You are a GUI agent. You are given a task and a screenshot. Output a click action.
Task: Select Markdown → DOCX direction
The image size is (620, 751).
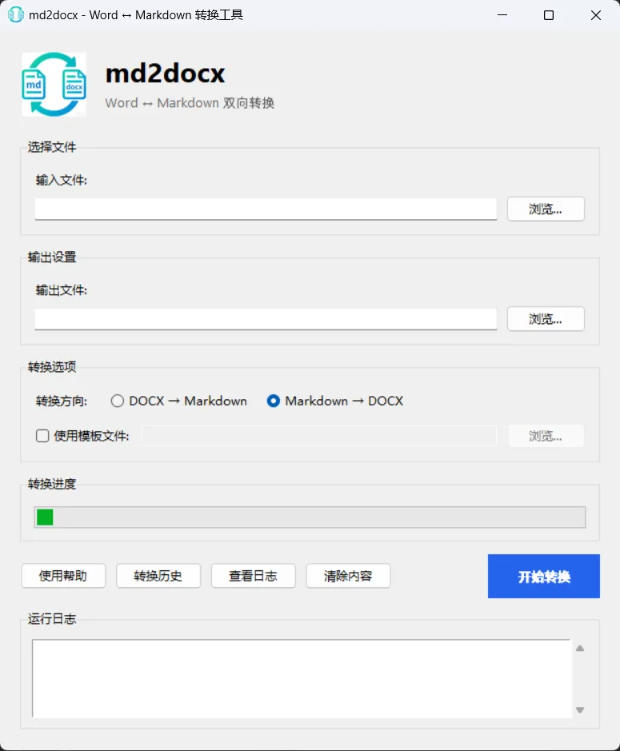click(x=335, y=401)
